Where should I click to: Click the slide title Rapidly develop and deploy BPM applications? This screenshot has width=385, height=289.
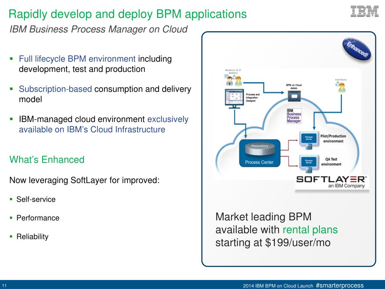[128, 14]
